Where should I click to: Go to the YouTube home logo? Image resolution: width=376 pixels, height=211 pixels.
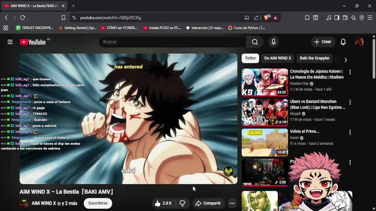33,42
